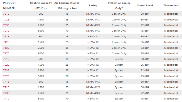Viewport: 182px width, 102px height.
Task: Open product 7135 link
Action: (x=6, y=48)
